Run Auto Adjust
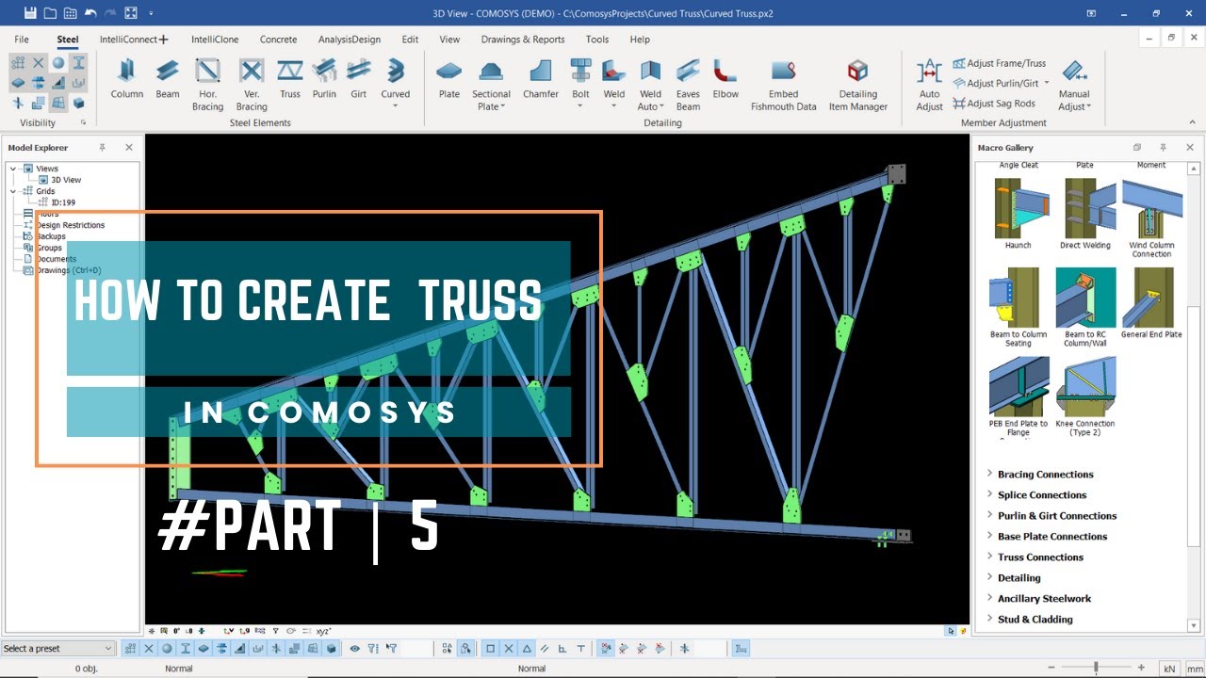 click(929, 84)
